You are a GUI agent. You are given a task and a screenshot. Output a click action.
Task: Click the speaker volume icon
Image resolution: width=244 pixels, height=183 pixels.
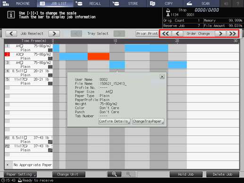click(x=226, y=3)
